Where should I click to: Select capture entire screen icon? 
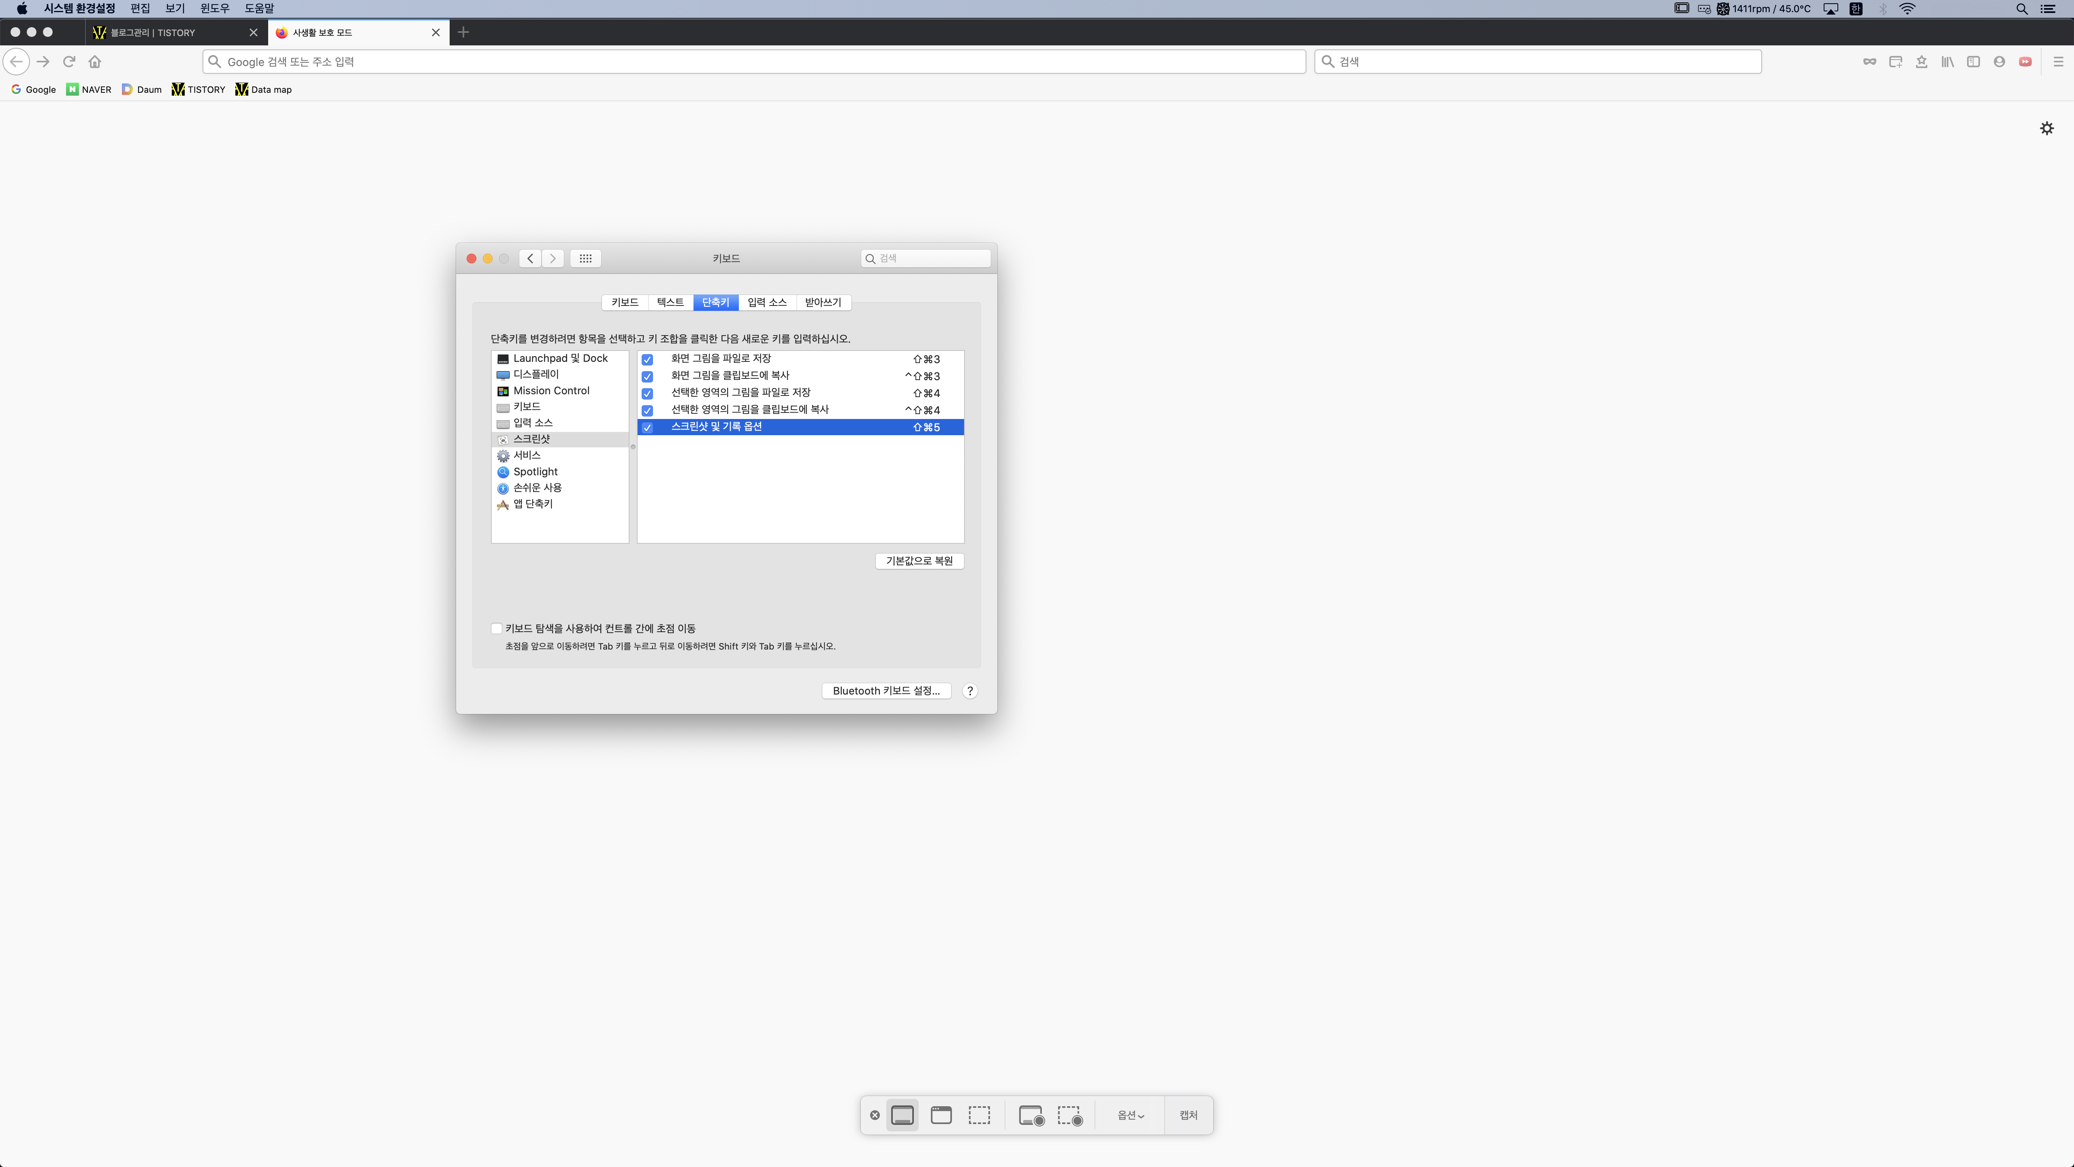click(902, 1116)
